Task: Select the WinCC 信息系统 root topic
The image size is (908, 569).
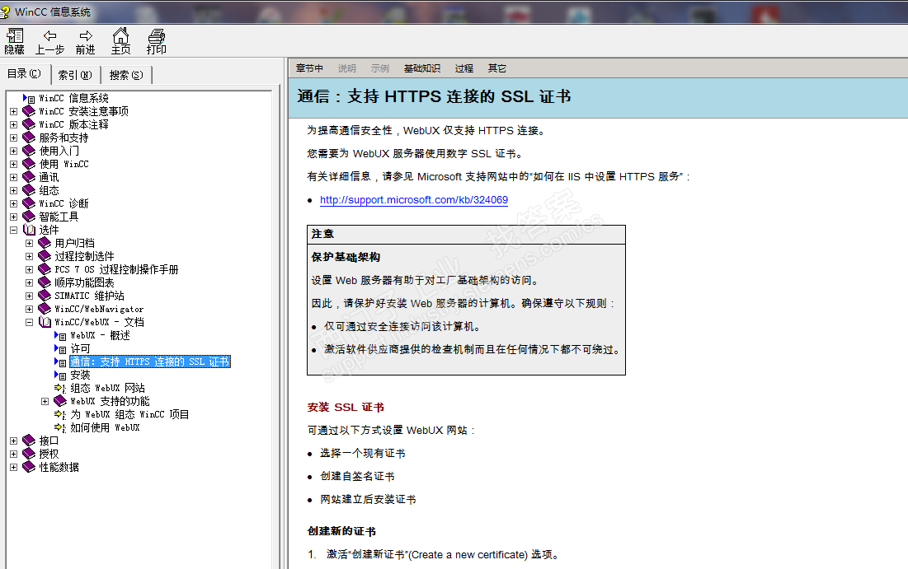Action: [x=73, y=98]
